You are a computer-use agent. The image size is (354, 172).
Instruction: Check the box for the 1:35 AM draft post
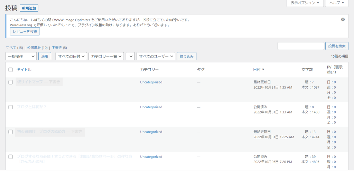pyautogui.click(x=10, y=82)
